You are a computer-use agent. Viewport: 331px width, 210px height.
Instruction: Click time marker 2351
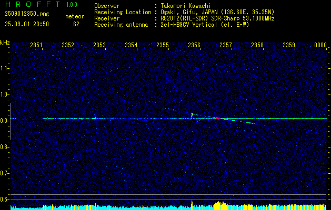36,45
